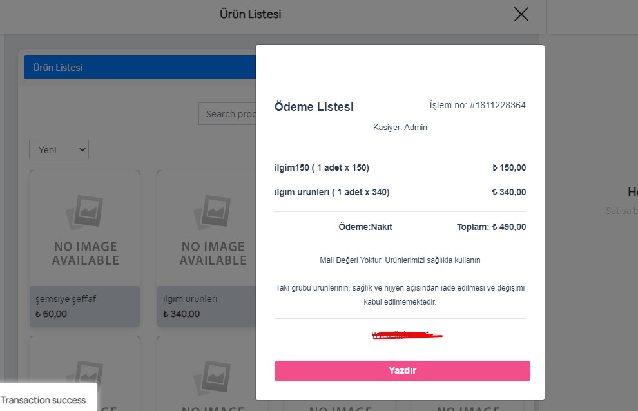Click the ilgim150 receipt line item

click(x=400, y=167)
